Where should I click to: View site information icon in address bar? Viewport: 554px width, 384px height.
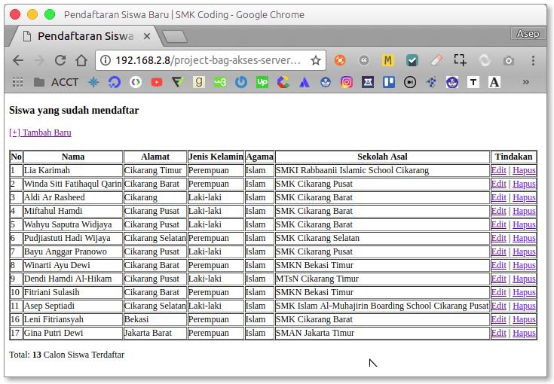[x=106, y=60]
